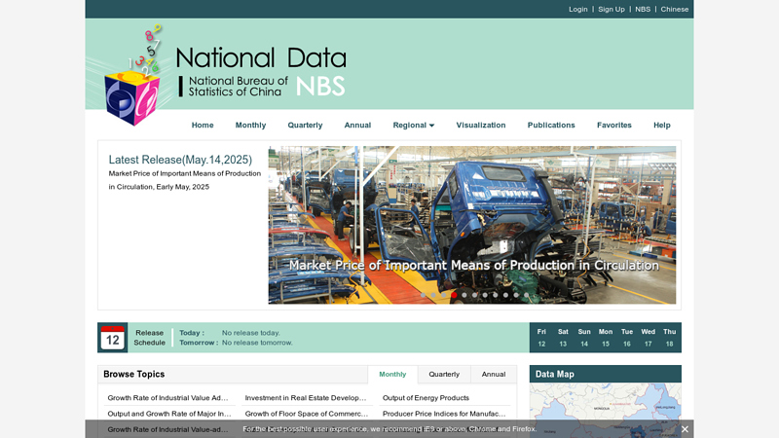The height and width of the screenshot is (438, 779).
Task: Click the active red slide indicator dot
Action: click(x=454, y=295)
